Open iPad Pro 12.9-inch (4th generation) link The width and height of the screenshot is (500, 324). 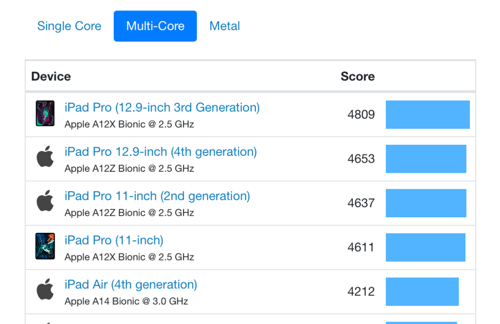click(x=161, y=152)
